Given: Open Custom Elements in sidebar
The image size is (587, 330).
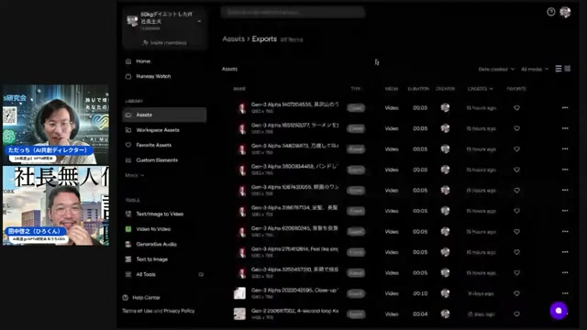Looking at the screenshot, I should pyautogui.click(x=157, y=160).
